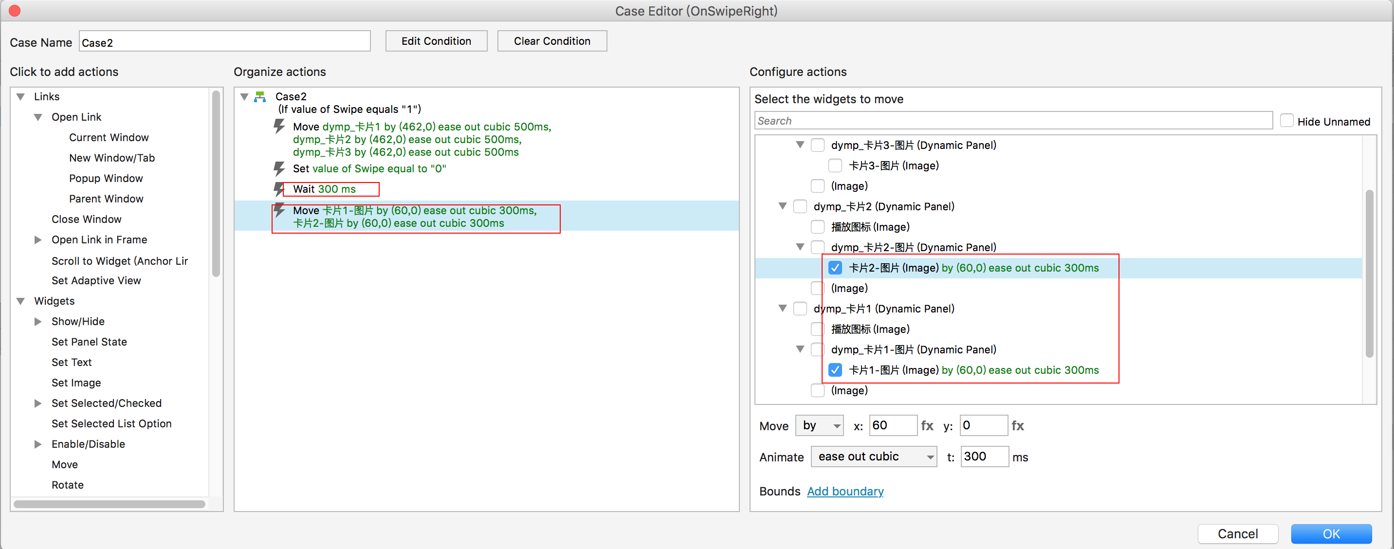Uncheck 卡片2-图片 (Image) checkbox
The width and height of the screenshot is (1394, 549).
[835, 268]
